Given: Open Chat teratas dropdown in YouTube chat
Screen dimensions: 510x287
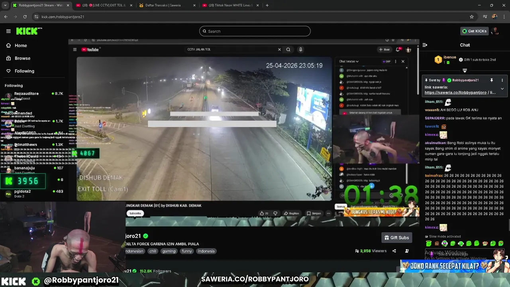Looking at the screenshot, I should pos(349,61).
